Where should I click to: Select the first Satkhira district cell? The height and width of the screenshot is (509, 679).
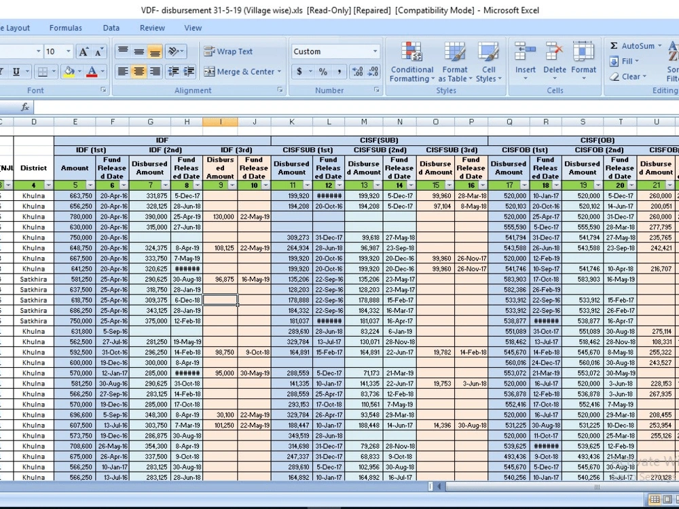point(33,279)
